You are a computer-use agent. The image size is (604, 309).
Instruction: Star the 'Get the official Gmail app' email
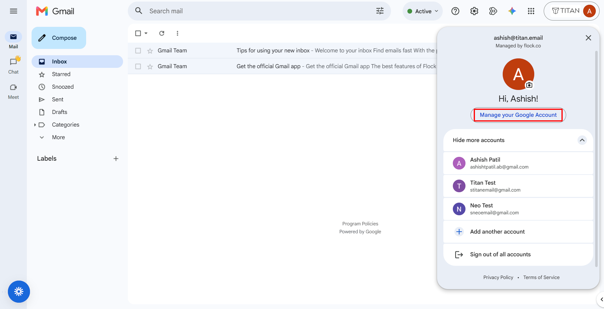click(x=150, y=67)
